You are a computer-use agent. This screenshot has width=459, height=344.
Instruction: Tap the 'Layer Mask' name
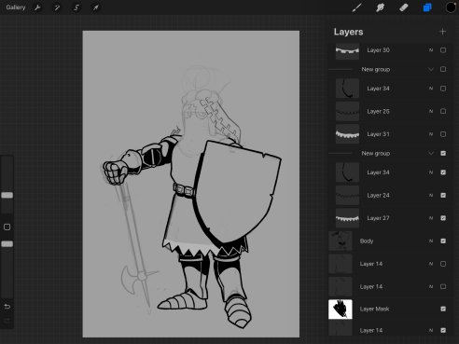374,309
